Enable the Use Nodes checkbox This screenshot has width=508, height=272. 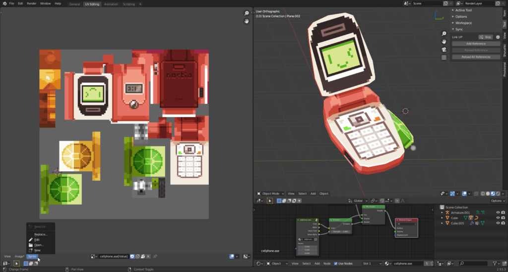(336, 264)
